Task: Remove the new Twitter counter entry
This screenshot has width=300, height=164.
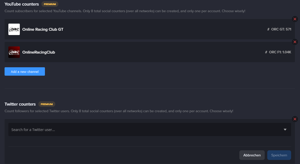Action: pyautogui.click(x=295, y=119)
